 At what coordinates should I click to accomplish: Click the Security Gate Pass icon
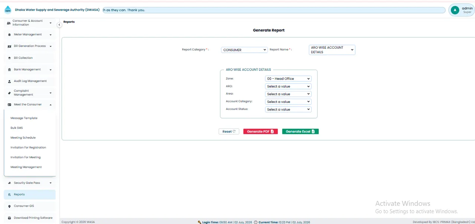click(9, 183)
